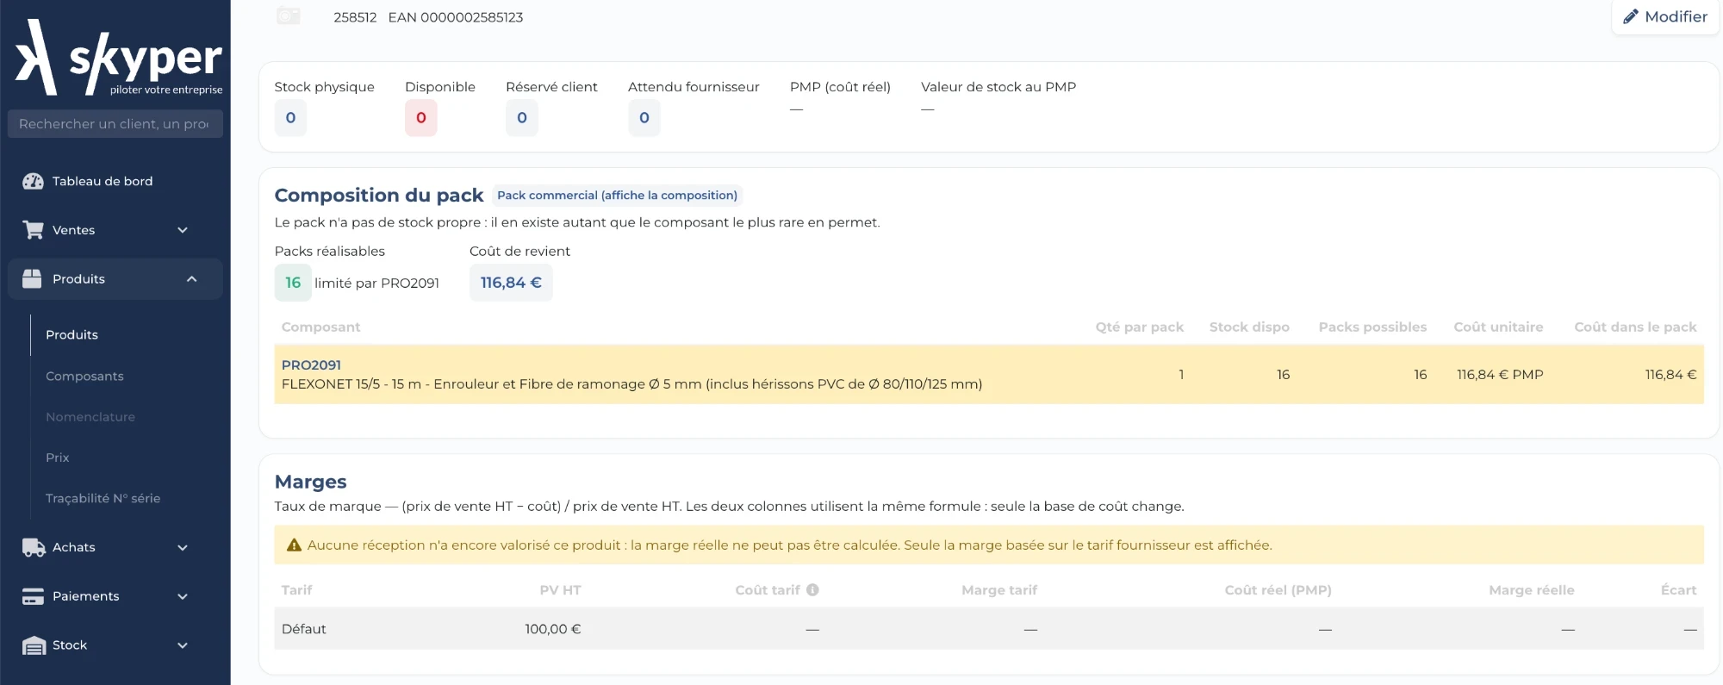Click the Tableau de bord gauge icon
1723x685 pixels.
tap(33, 181)
